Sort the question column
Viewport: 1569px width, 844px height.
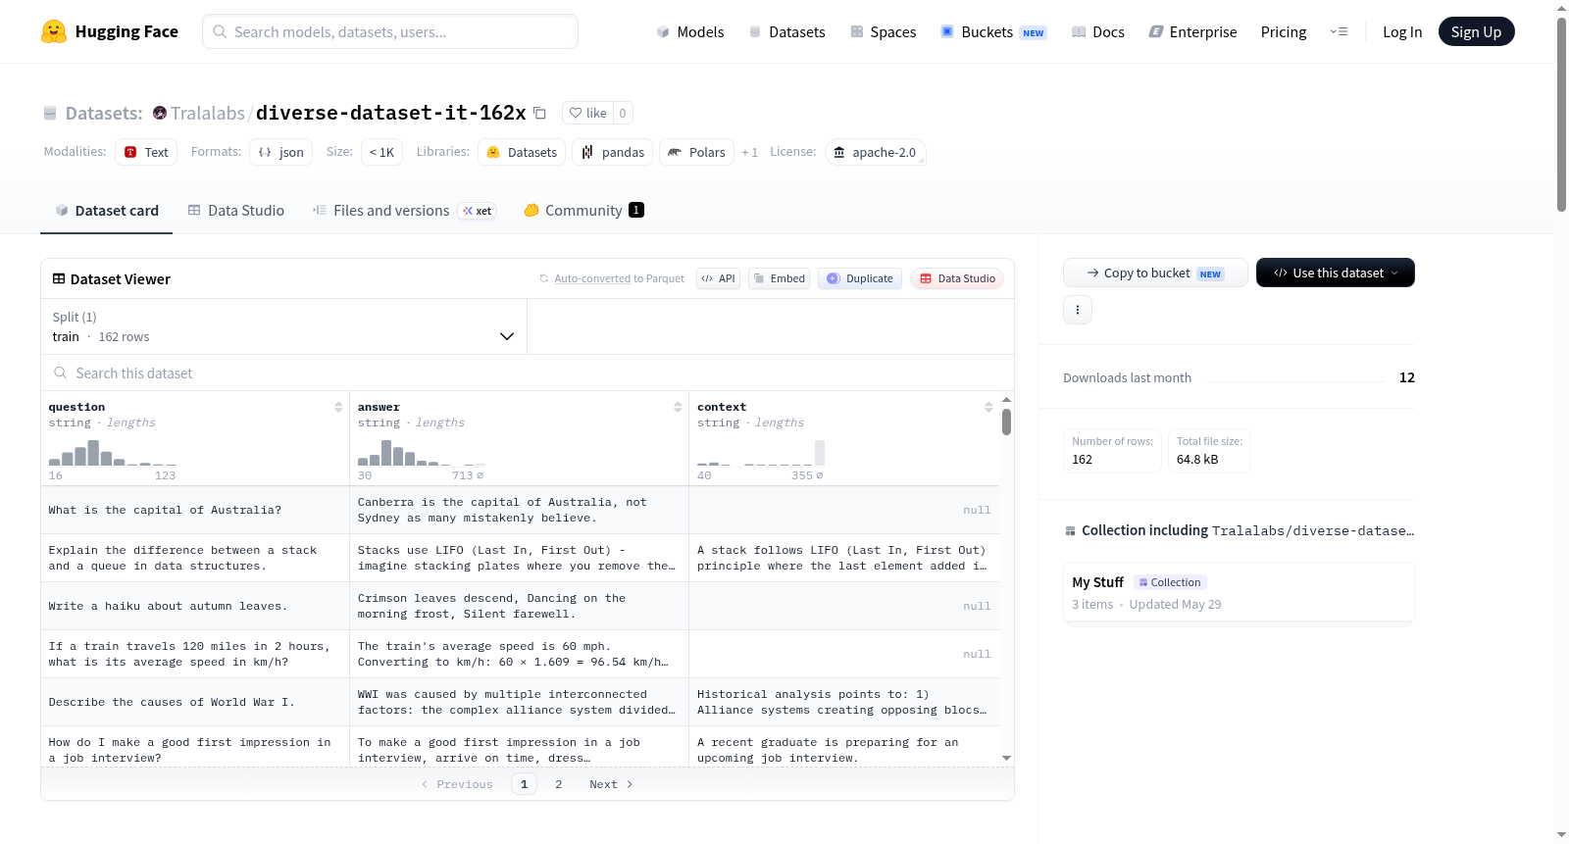(x=338, y=407)
